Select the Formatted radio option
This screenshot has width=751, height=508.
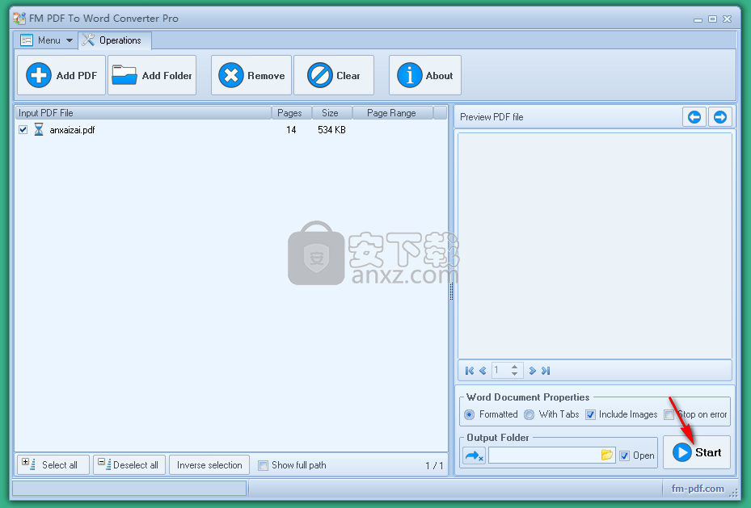(470, 414)
